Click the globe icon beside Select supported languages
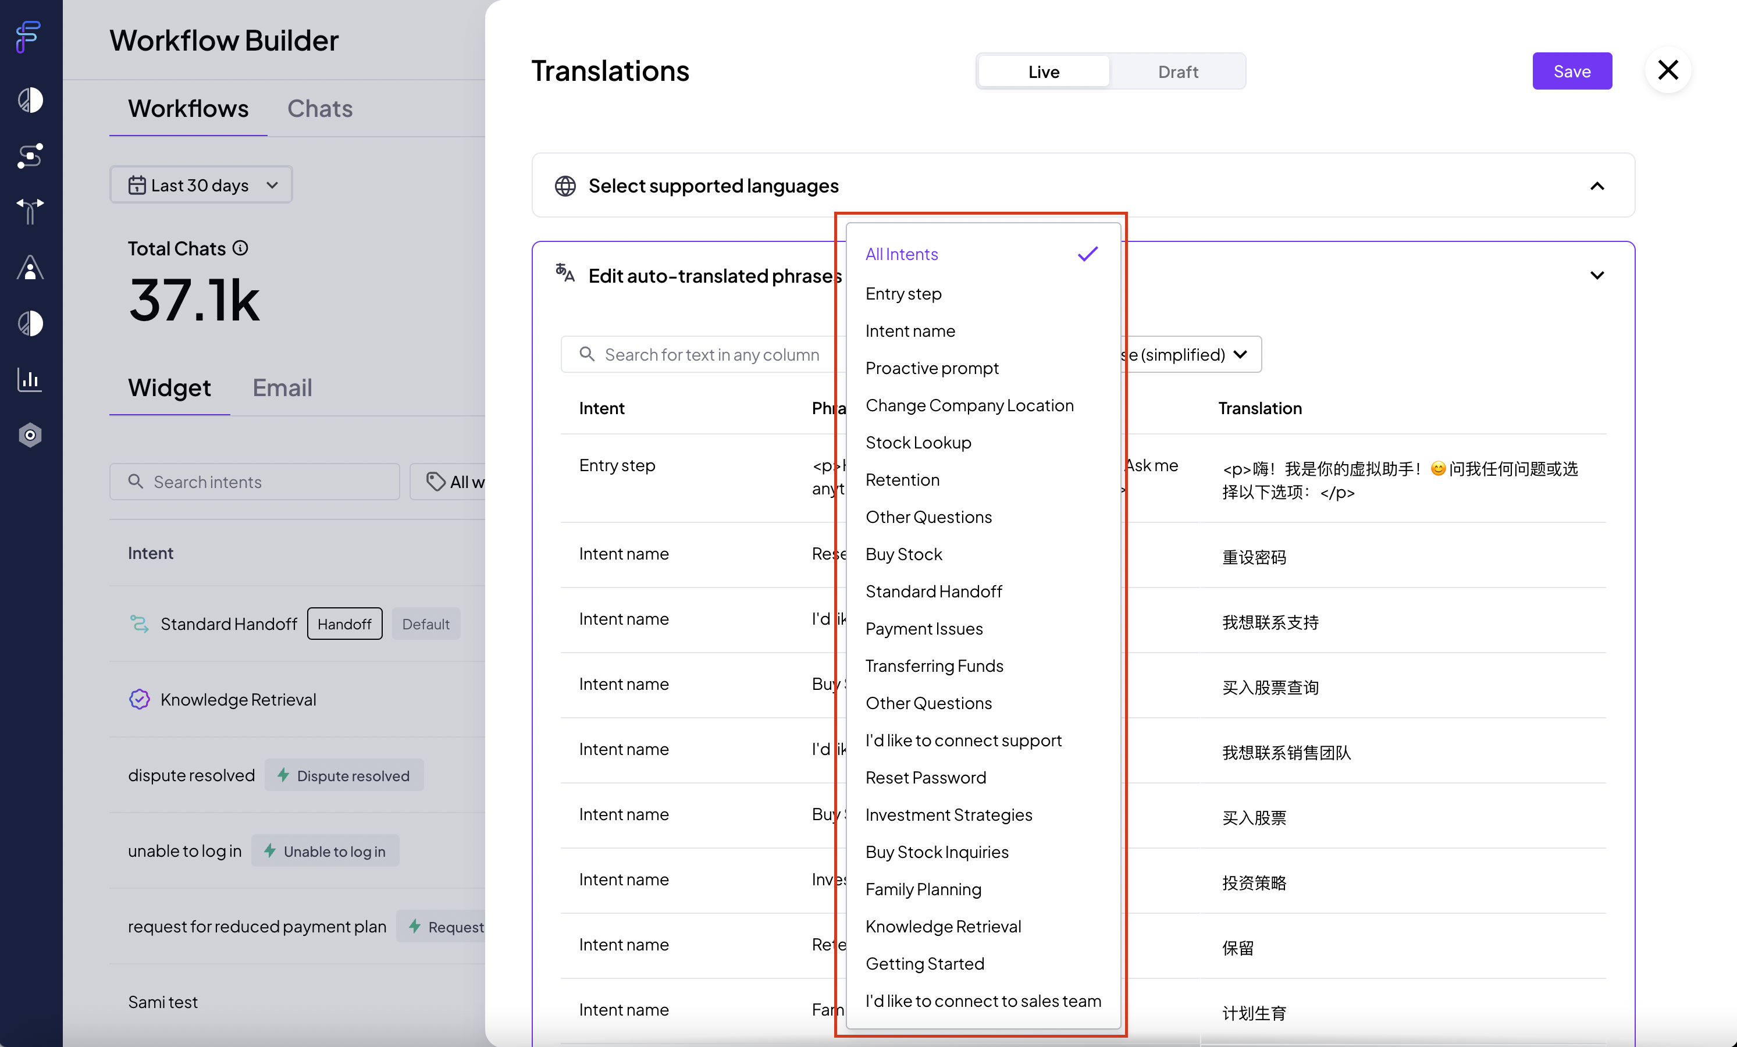The height and width of the screenshot is (1047, 1737). pyautogui.click(x=565, y=186)
